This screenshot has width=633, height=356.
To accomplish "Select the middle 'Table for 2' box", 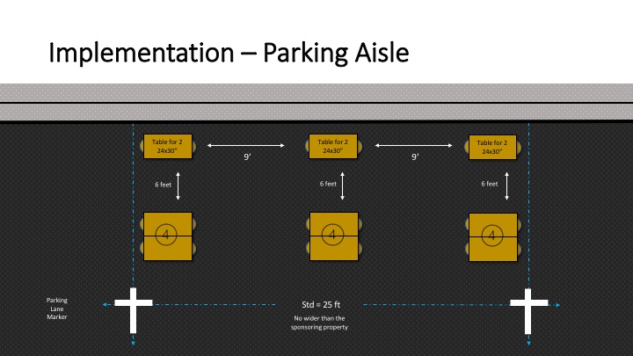I will [x=332, y=146].
